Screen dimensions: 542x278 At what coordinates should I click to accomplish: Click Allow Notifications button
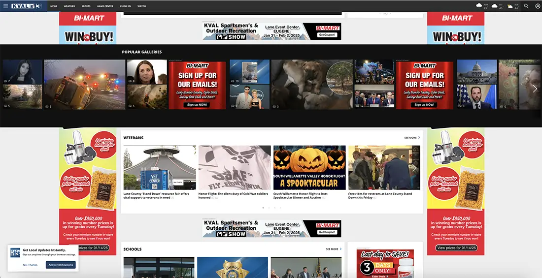click(x=61, y=265)
